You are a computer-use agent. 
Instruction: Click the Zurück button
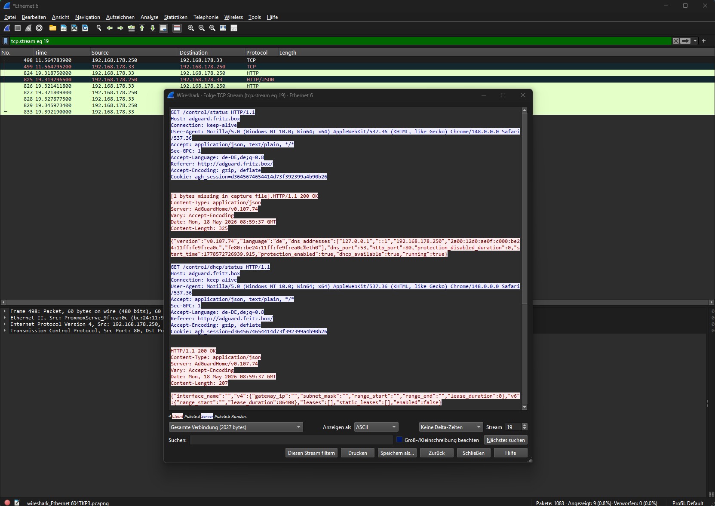(436, 453)
